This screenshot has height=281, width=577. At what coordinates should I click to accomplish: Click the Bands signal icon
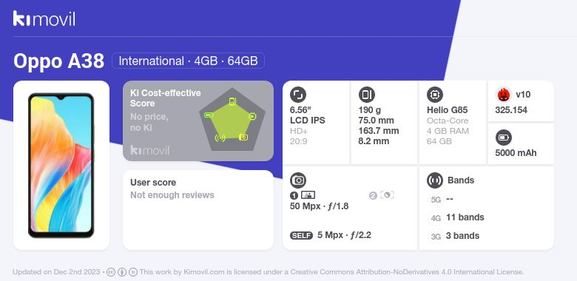[x=434, y=180]
